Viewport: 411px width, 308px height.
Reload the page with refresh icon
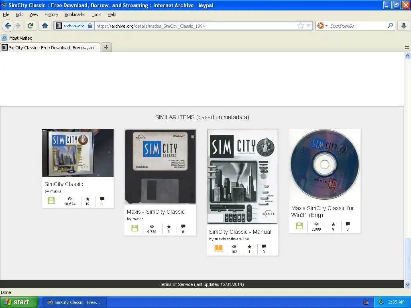pos(31,26)
